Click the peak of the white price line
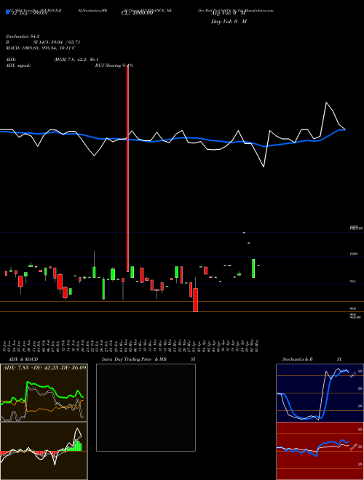Viewport: 364px width, 480px height. click(x=326, y=103)
